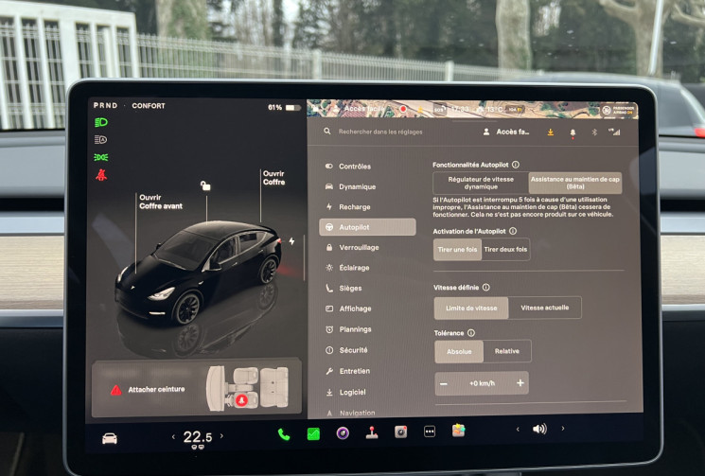Screen dimensions: 705x476
Task: Open the all-apps three-dots launcher
Action: (430, 432)
